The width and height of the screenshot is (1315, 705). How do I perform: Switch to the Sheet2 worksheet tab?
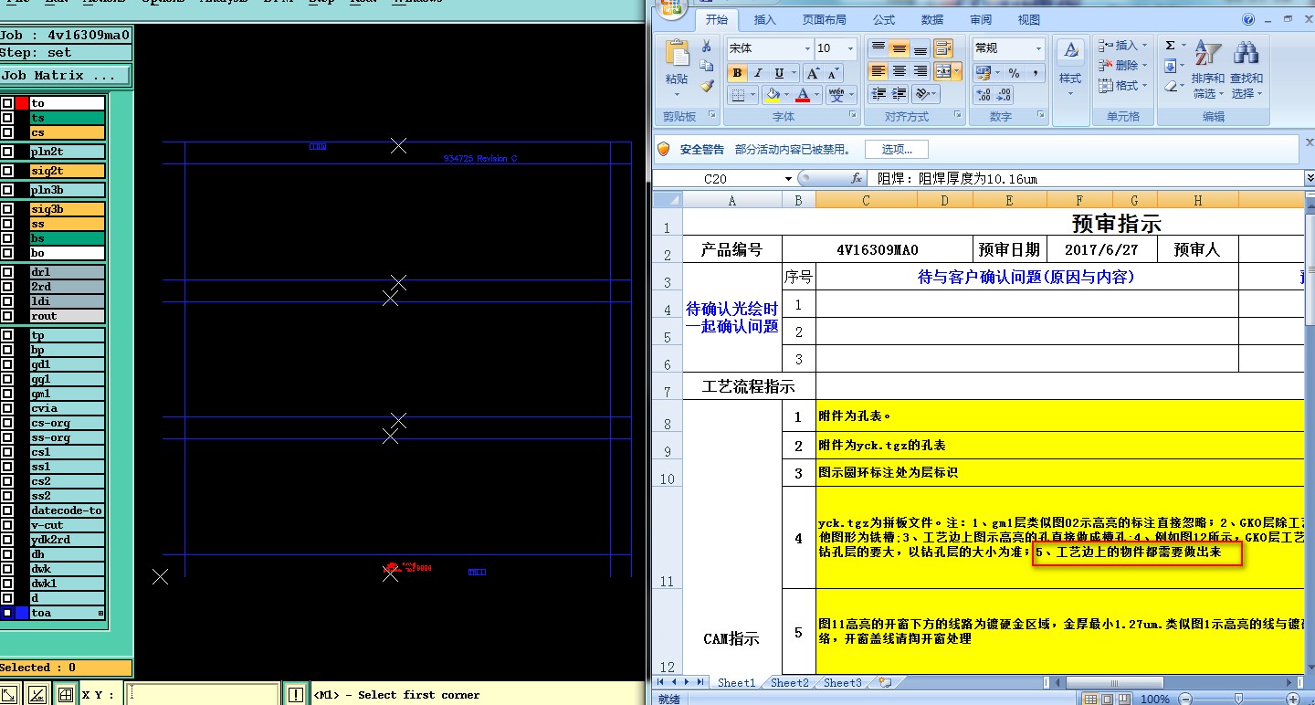[789, 682]
